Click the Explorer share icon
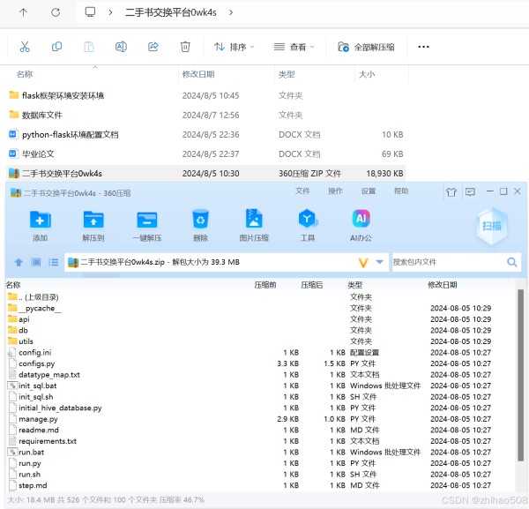529x509 pixels. coord(153,47)
